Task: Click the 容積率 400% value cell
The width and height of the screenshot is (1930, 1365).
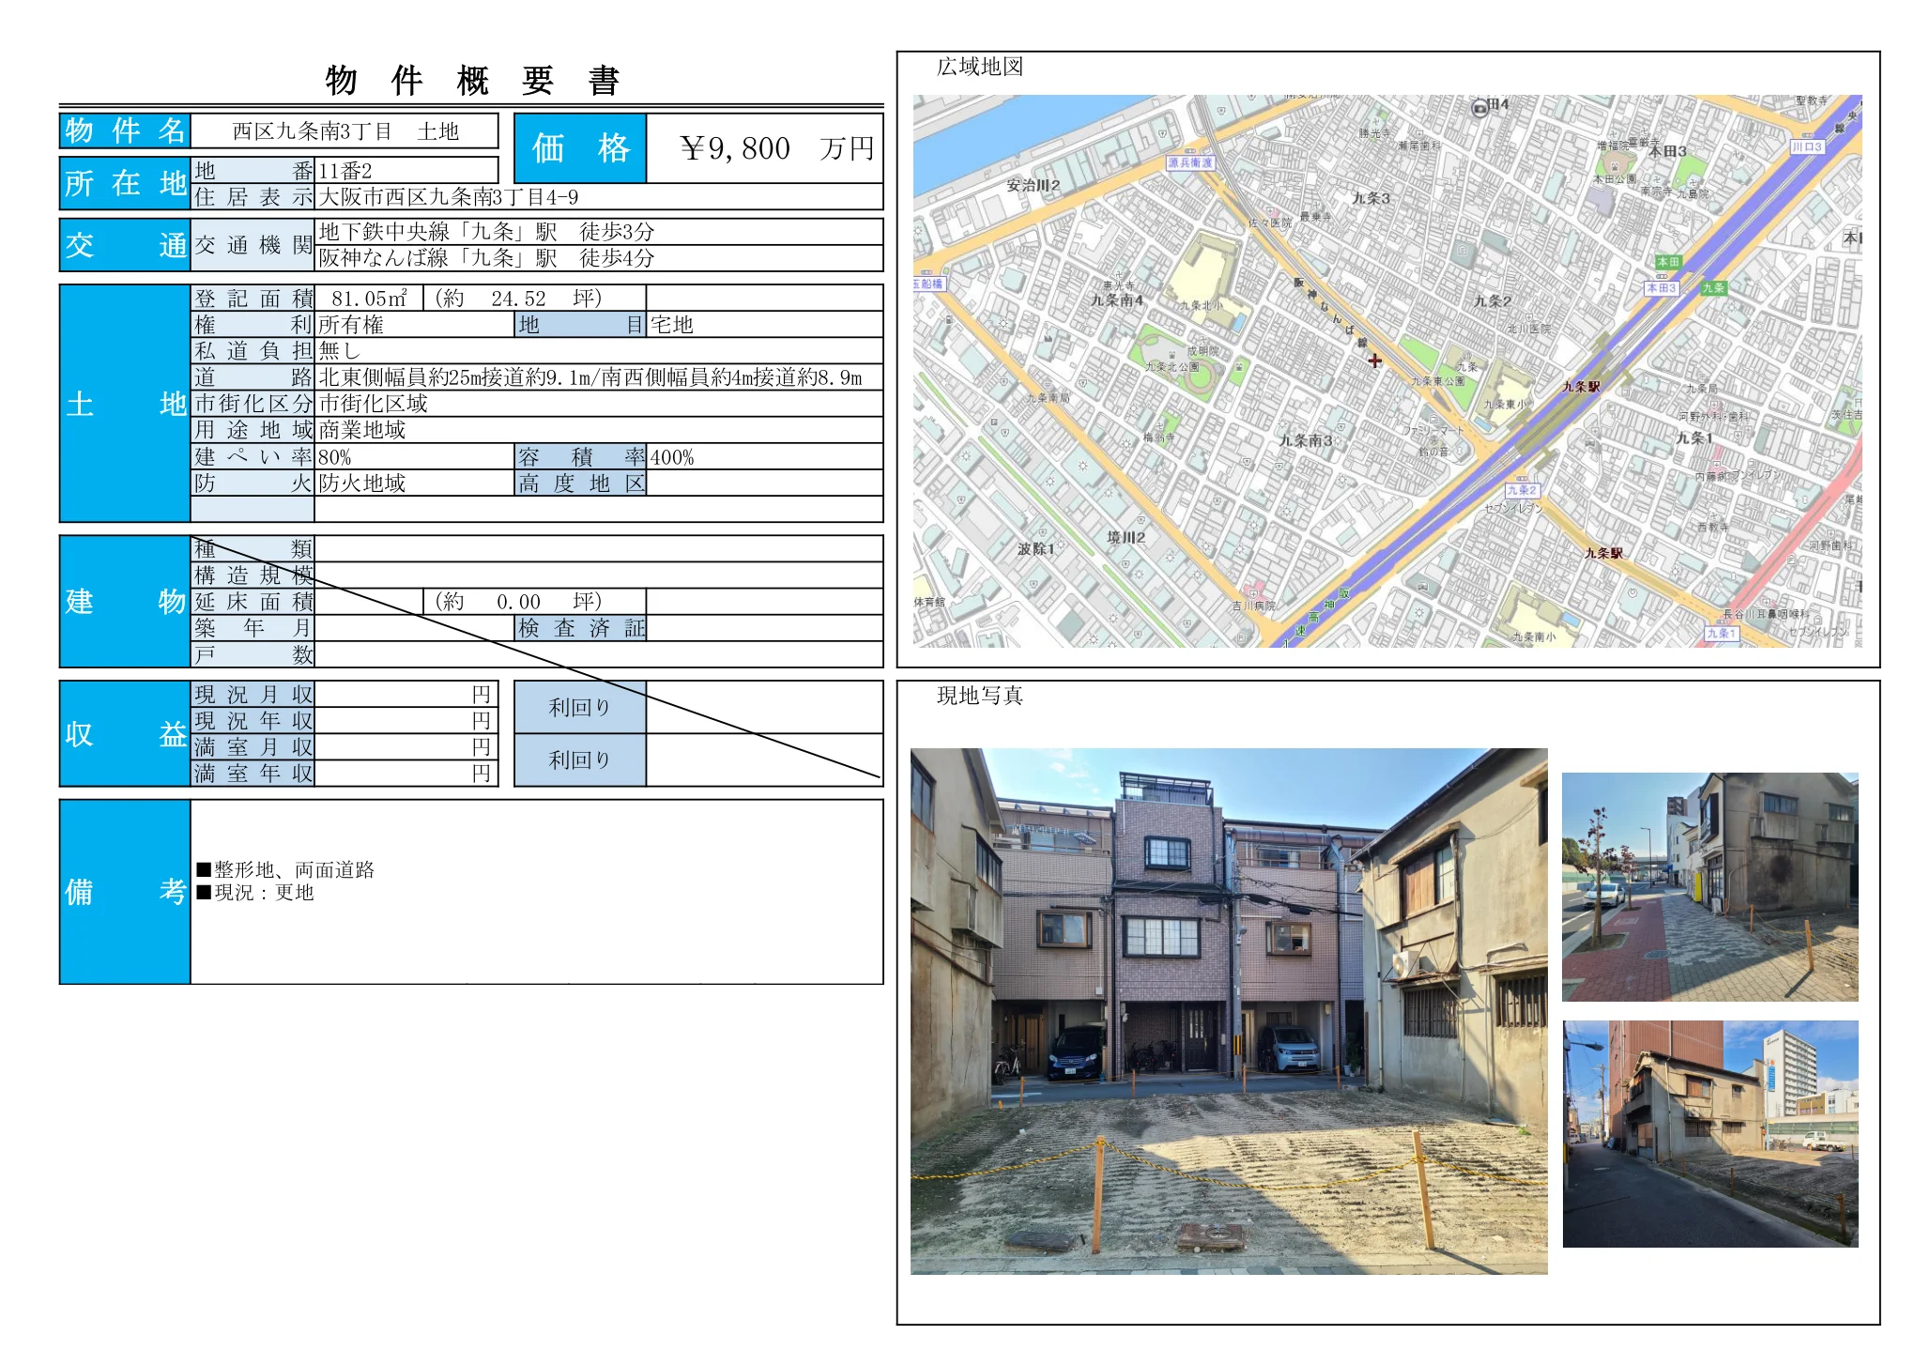Action: (674, 457)
